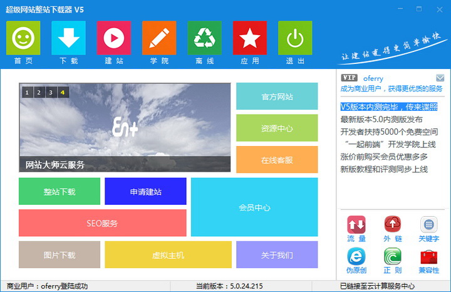Open news link V5版本内测完毕
Screen dimensions: 451x292
coord(388,107)
